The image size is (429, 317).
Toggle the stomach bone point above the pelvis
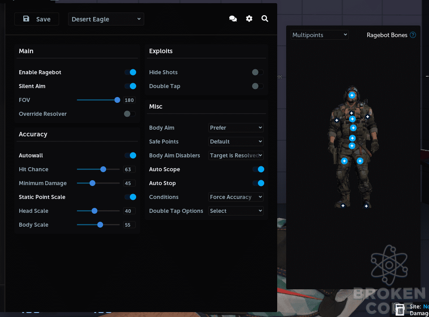[x=352, y=138]
